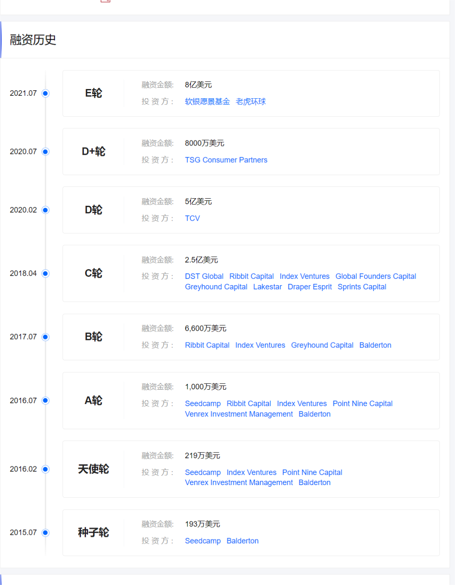Click the 软银愿景基金 investor link
455x585 pixels.
[x=208, y=102]
